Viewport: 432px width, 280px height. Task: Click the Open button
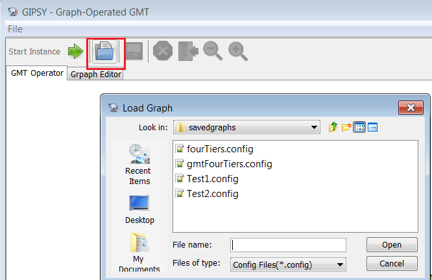pos(392,245)
